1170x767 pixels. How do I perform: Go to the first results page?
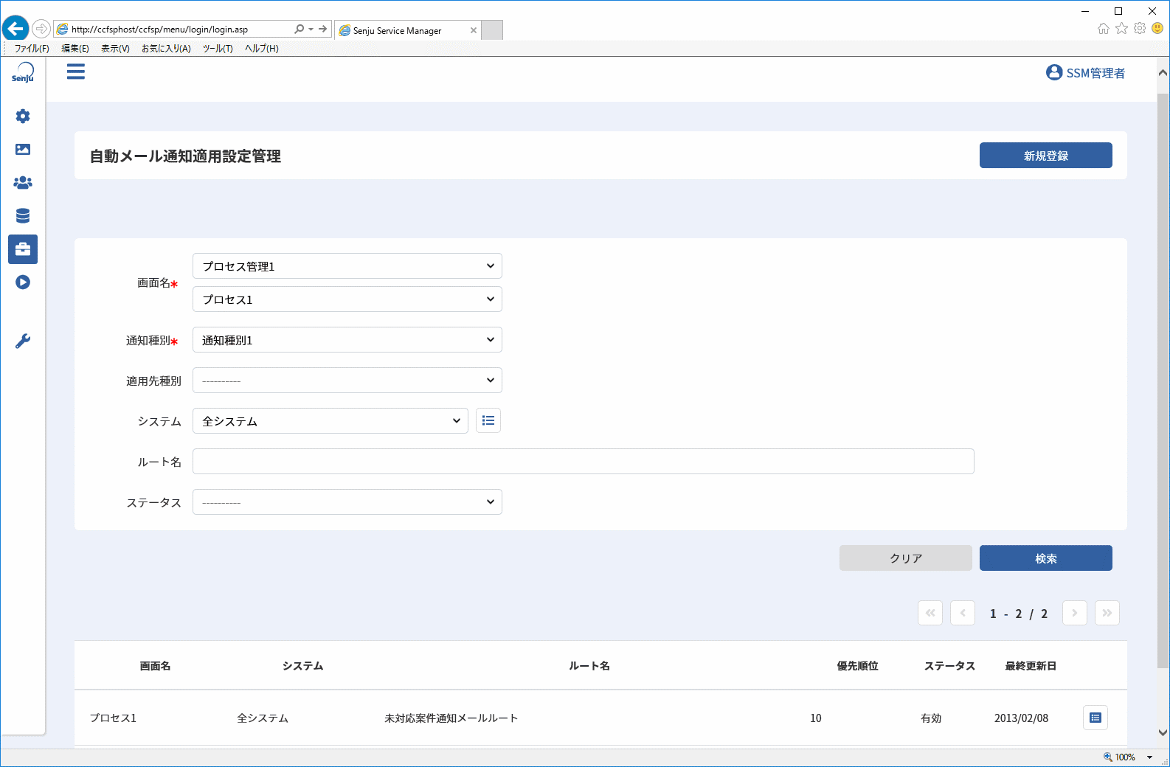[930, 613]
